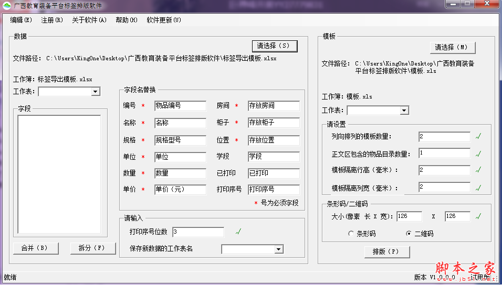Click the 名称 replacement input field

[180, 123]
